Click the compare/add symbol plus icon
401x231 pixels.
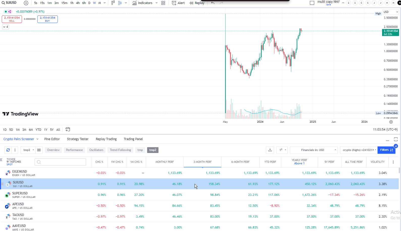[x=26, y=3]
